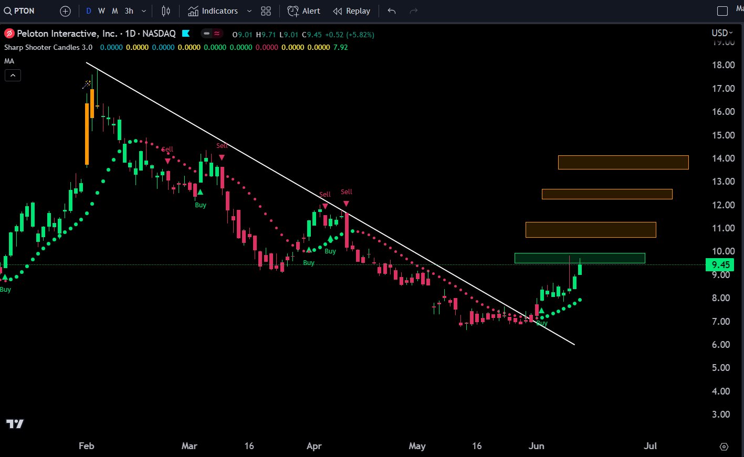
Task: Select the D daily timeframe
Action: point(88,11)
